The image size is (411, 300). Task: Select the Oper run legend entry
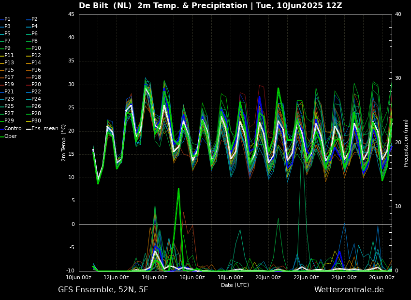coord(10,136)
